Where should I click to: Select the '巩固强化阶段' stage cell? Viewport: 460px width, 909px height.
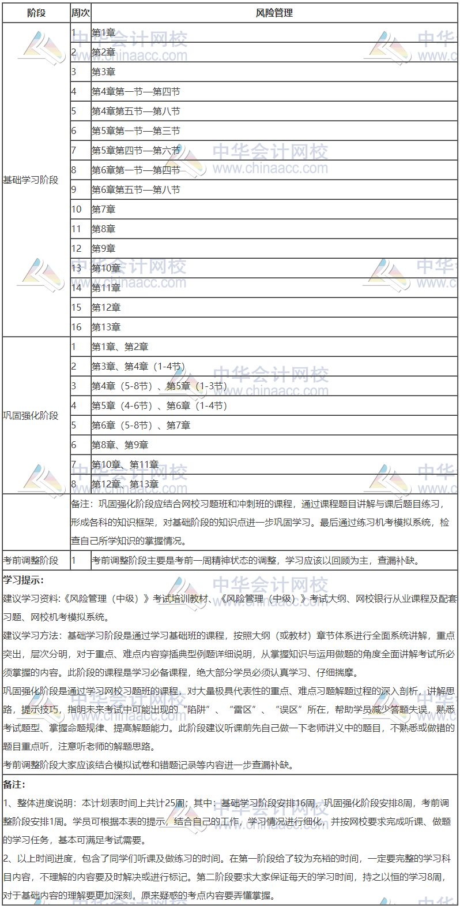36,415
